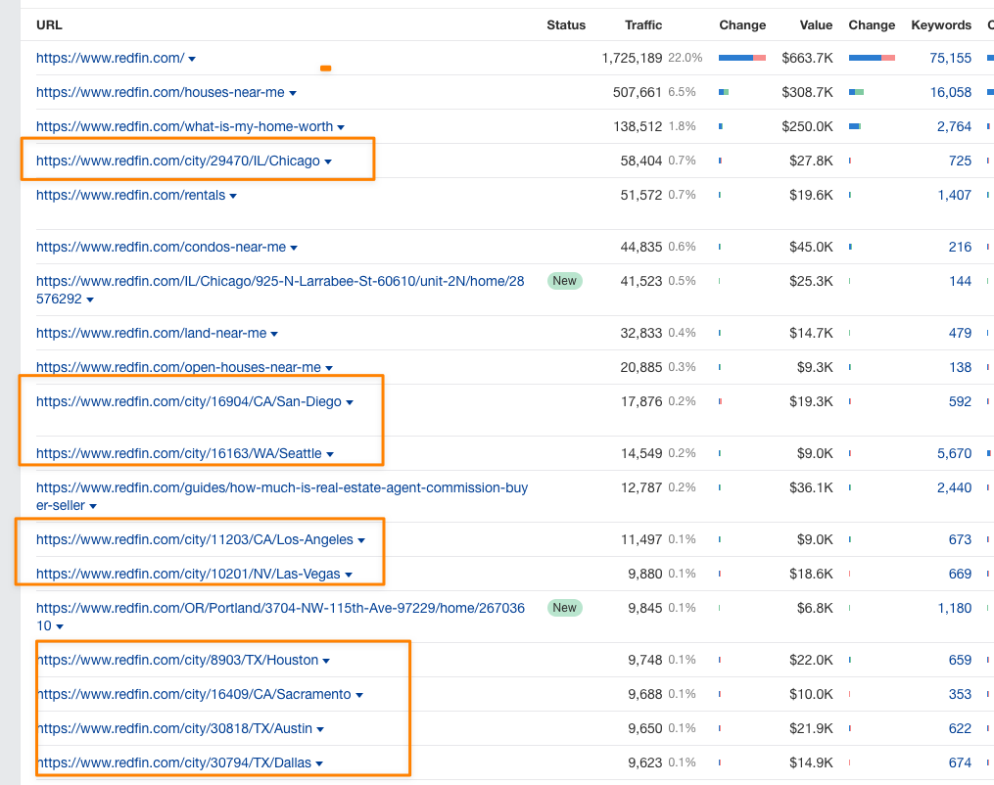Click the URL column header
The image size is (994, 785).
(49, 24)
